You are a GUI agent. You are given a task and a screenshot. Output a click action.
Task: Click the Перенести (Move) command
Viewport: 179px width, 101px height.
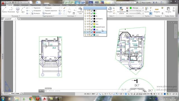pos(36,8)
